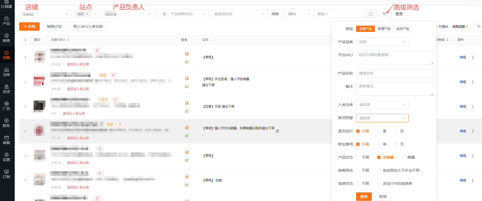Open 财务 finance in sidebar
482x201 pixels.
coord(7,123)
